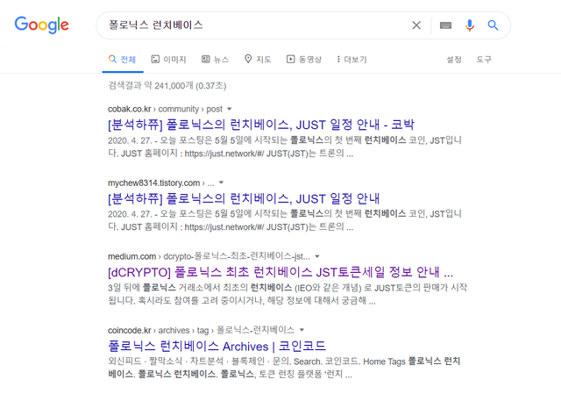The image size is (561, 394).
Task: Expand the coincode.kr result options arrow
Action: click(302, 330)
